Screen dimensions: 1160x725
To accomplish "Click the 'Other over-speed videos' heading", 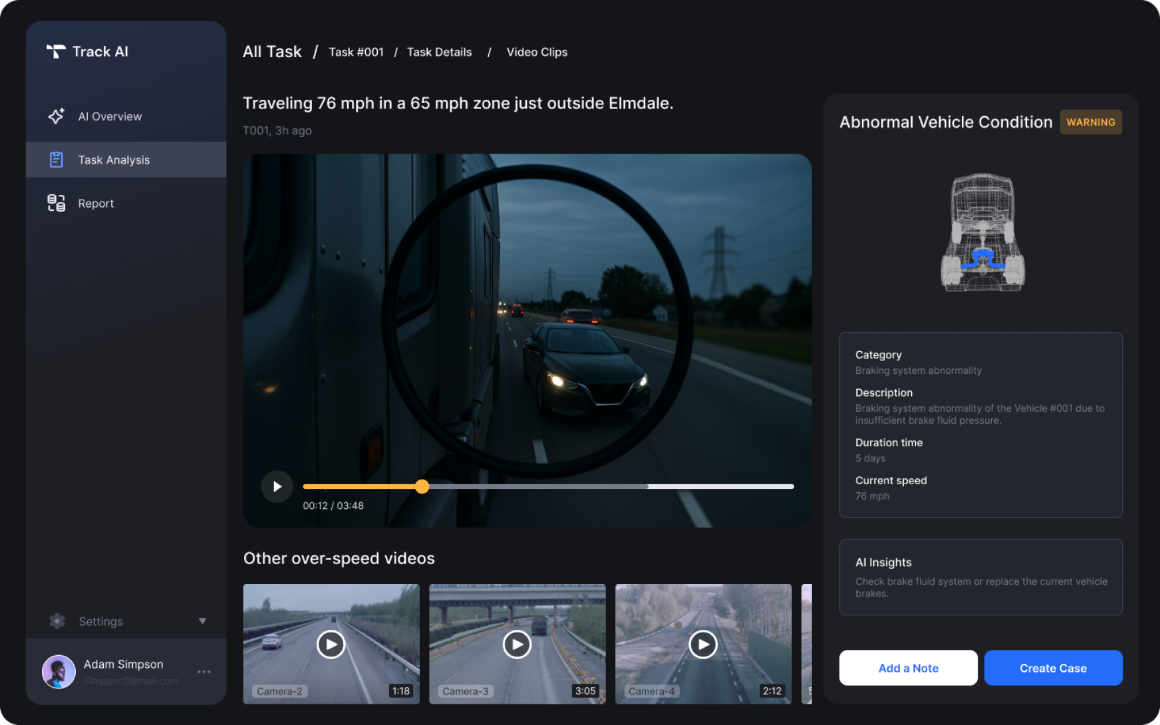I will [x=339, y=558].
